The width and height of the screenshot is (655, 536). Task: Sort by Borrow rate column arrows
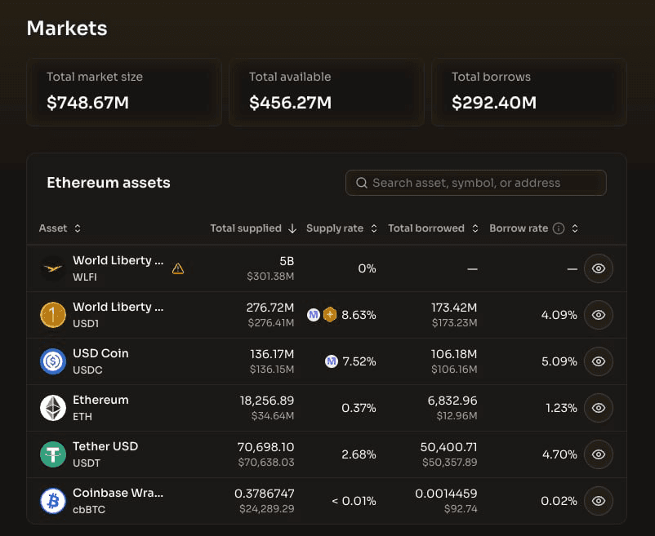point(575,228)
